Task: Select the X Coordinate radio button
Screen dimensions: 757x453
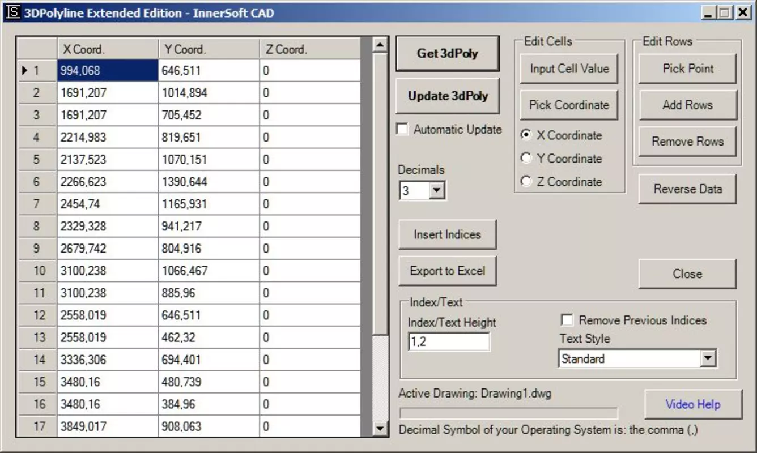Action: (527, 135)
